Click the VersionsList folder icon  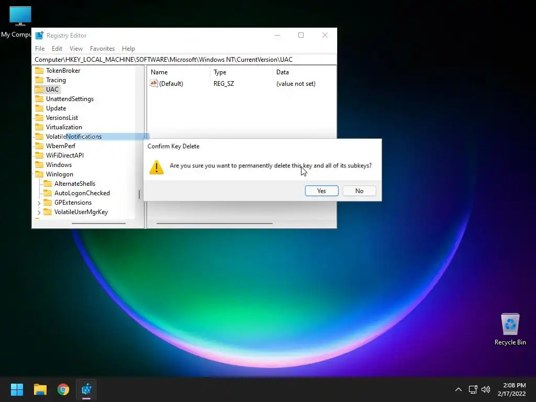tap(39, 118)
